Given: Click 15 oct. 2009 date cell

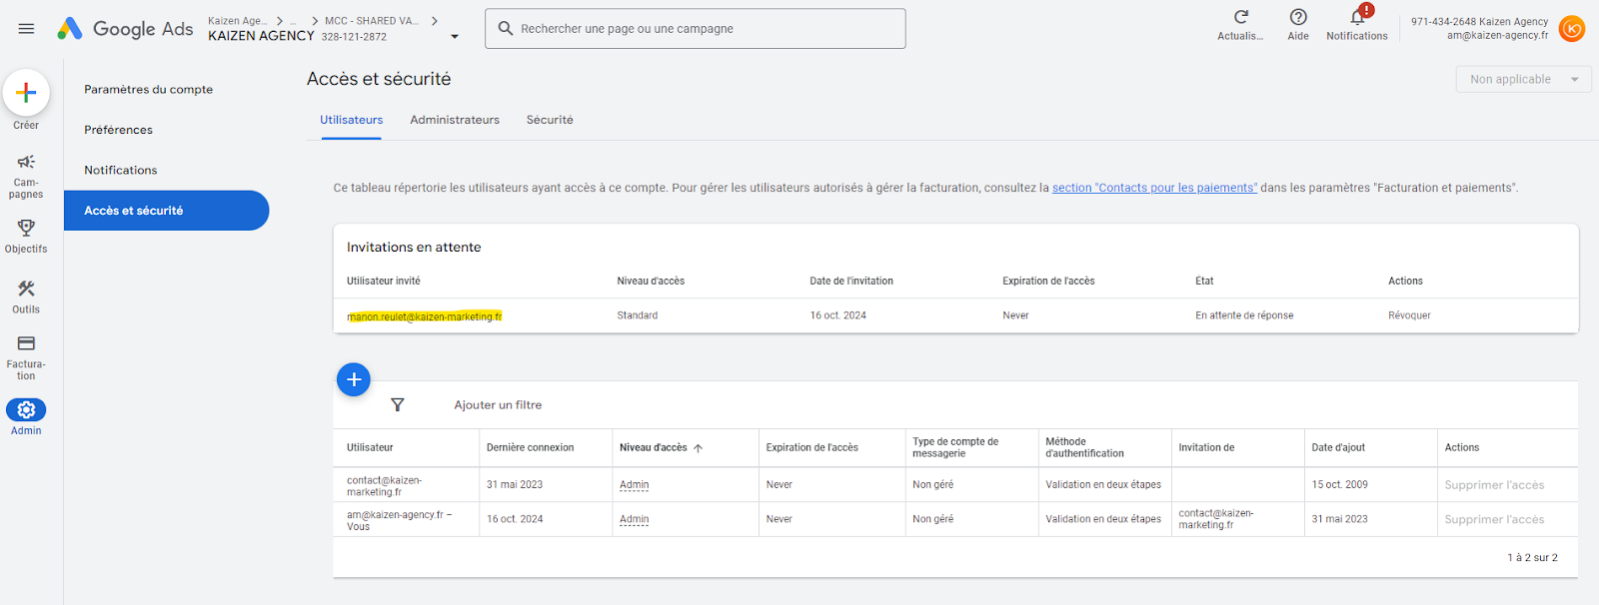Looking at the screenshot, I should coord(1340,485).
